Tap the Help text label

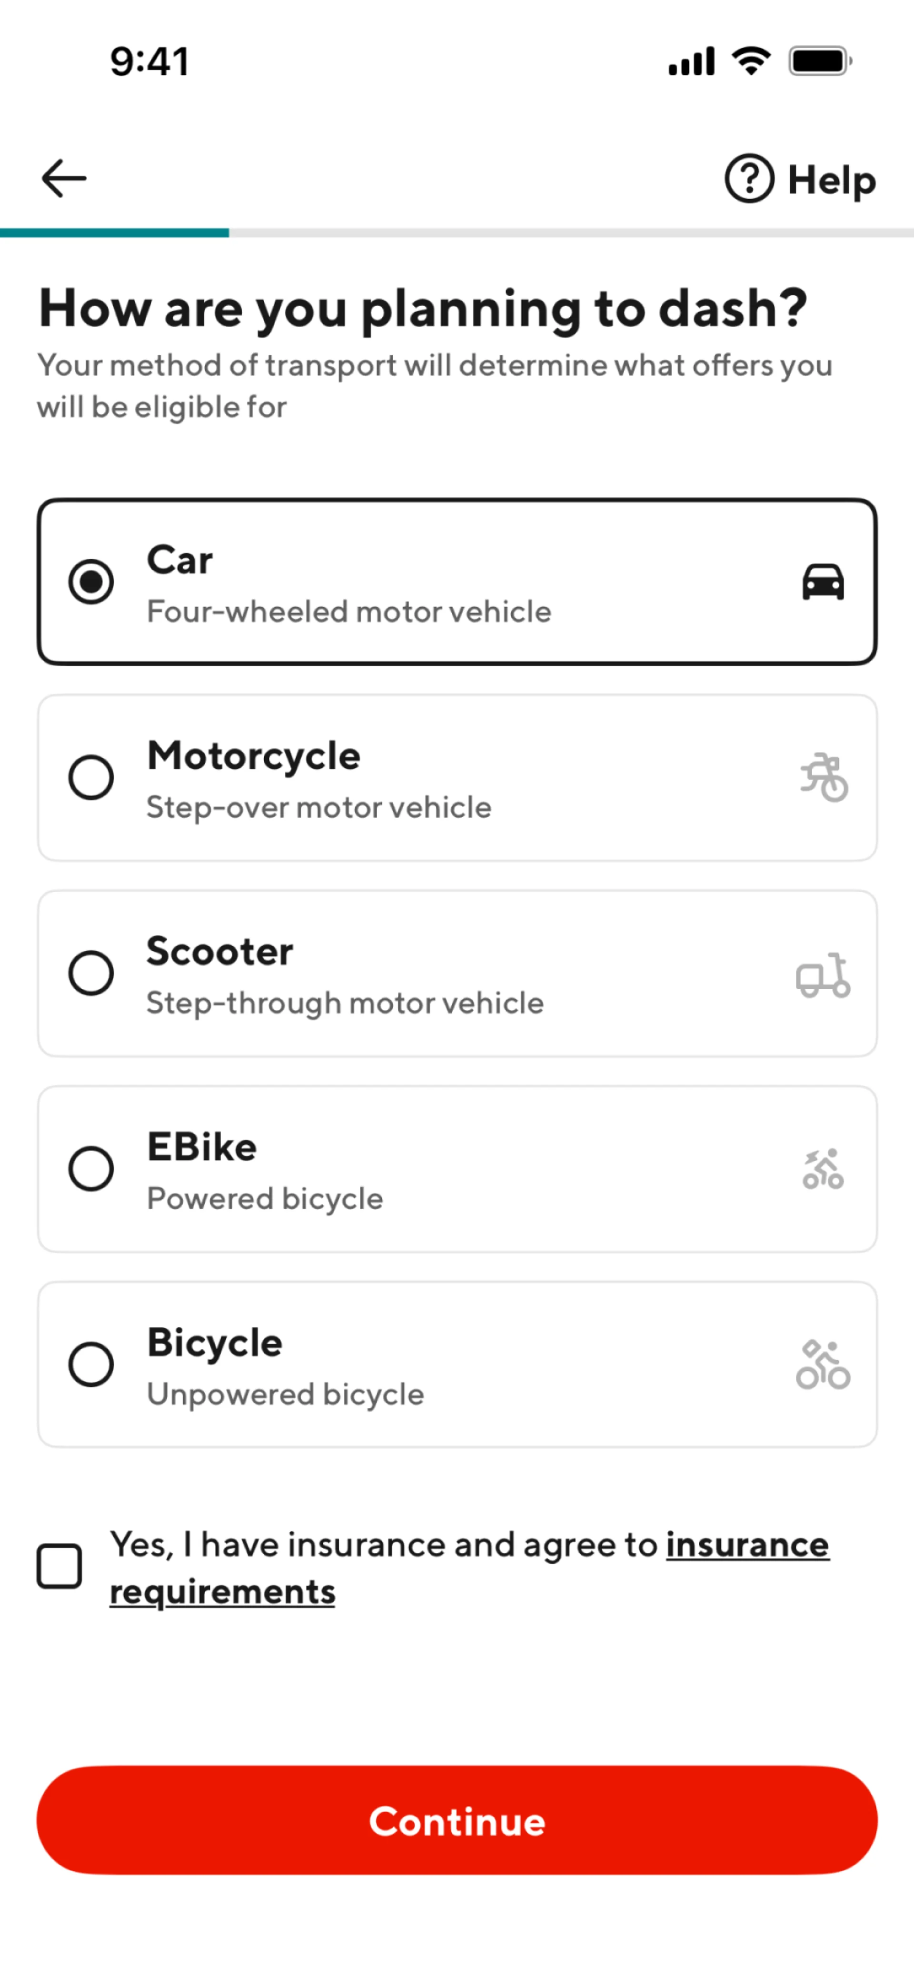click(x=832, y=180)
